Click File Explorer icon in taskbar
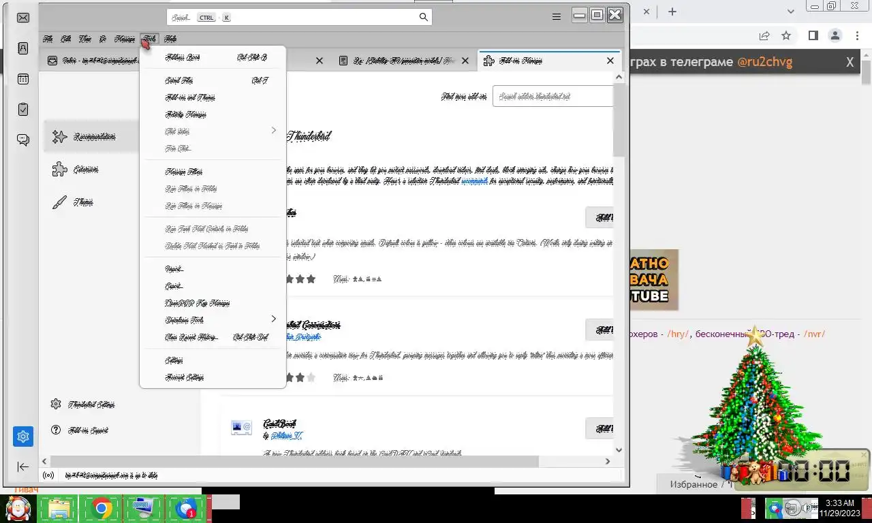 coord(59,509)
